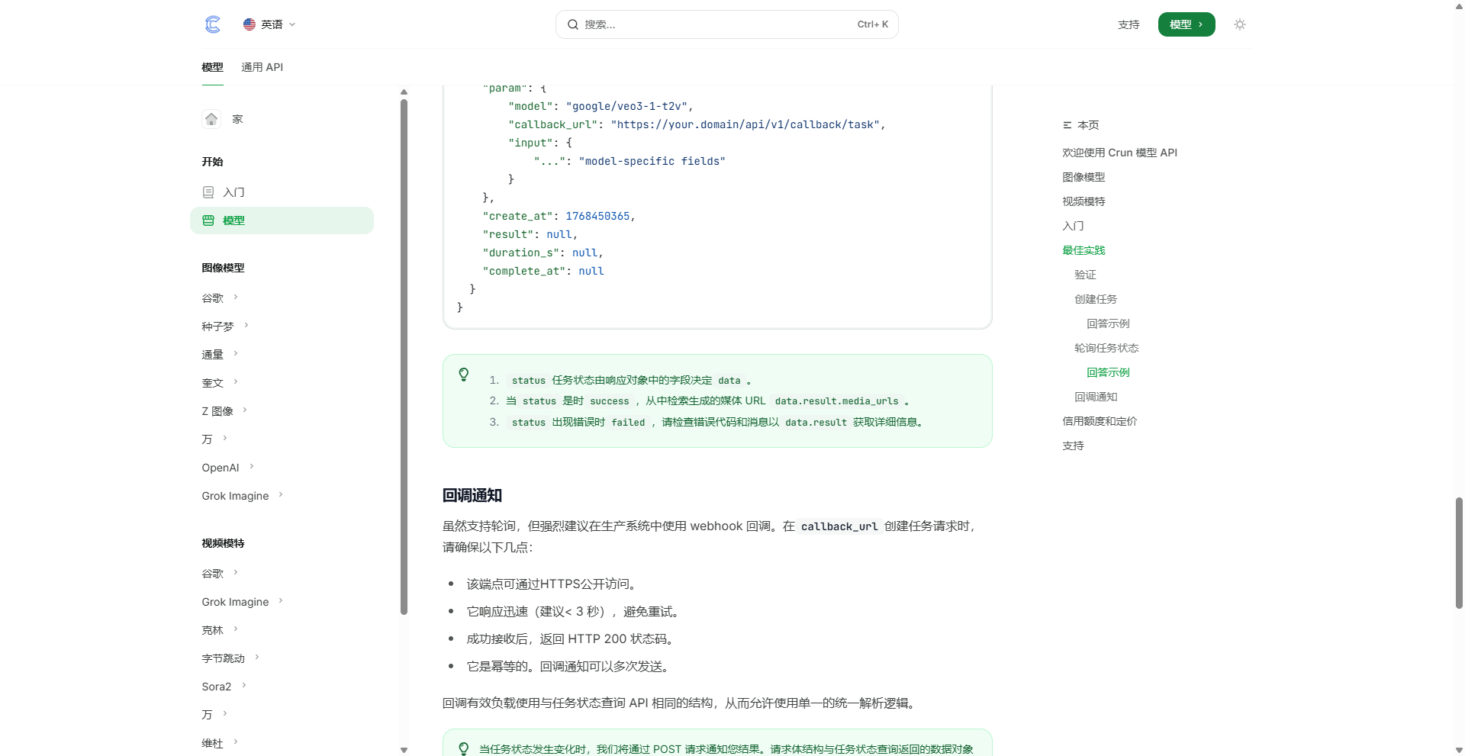Viewport: 1465px width, 756px height.
Task: Click the magnifier search icon
Action: pyautogui.click(x=573, y=24)
